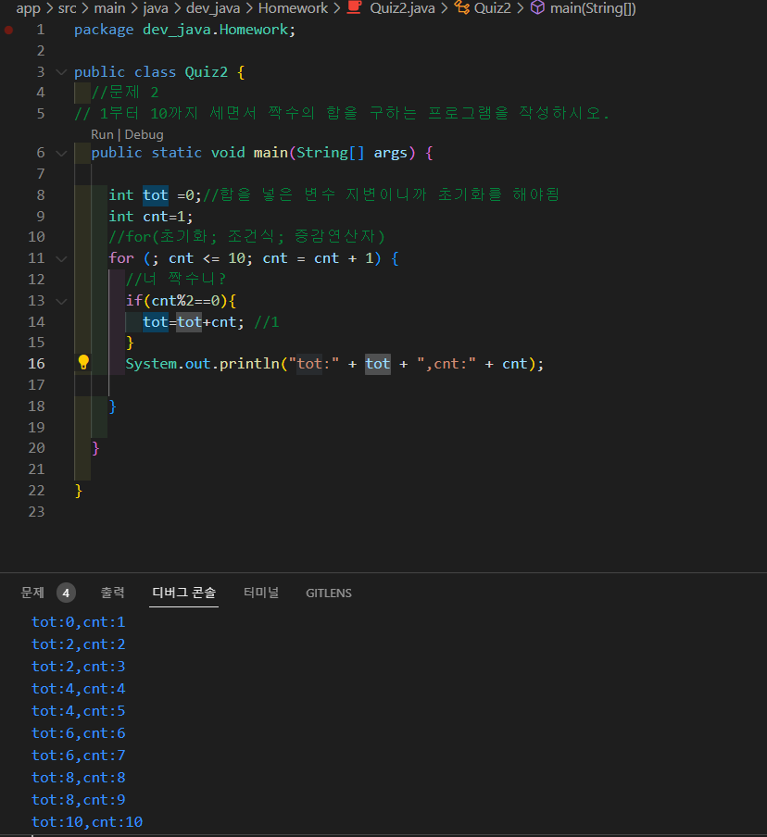The width and height of the screenshot is (767, 837).
Task: Click the java breadcrumb segment
Action: [x=156, y=8]
